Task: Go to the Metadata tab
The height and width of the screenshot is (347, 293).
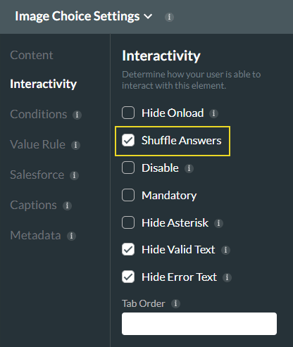Action: (x=35, y=235)
